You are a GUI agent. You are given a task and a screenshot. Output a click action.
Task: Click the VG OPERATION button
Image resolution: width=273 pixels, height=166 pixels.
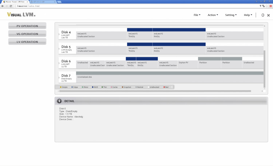point(27,34)
